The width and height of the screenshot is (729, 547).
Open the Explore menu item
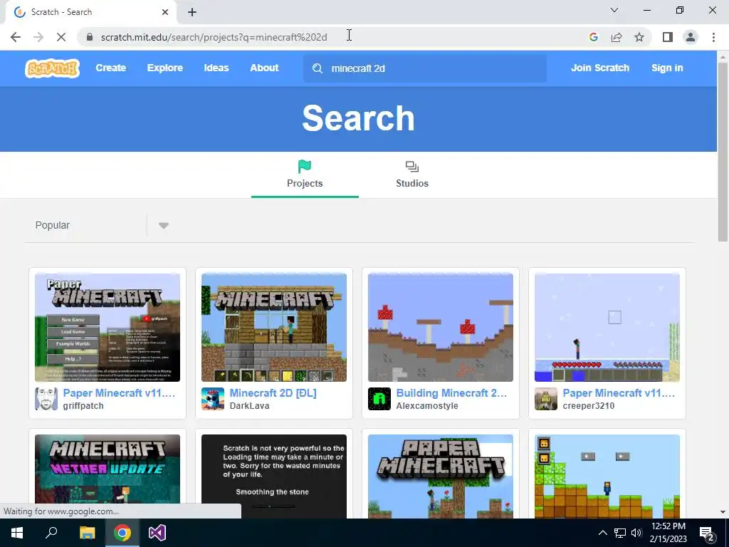[x=165, y=68]
